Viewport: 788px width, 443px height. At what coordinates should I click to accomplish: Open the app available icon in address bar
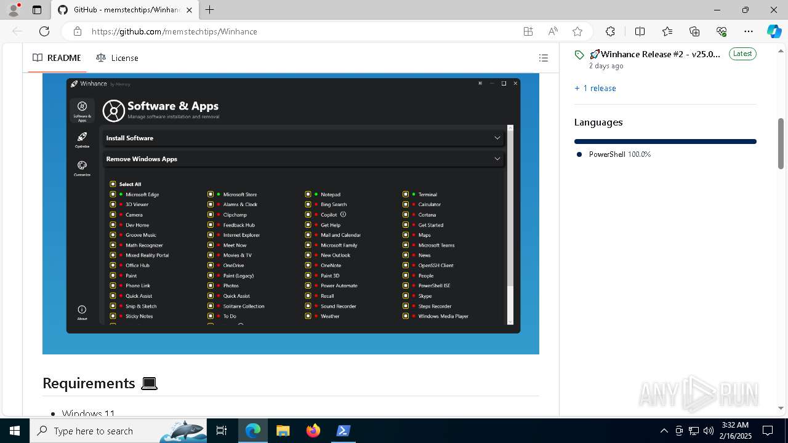528,31
